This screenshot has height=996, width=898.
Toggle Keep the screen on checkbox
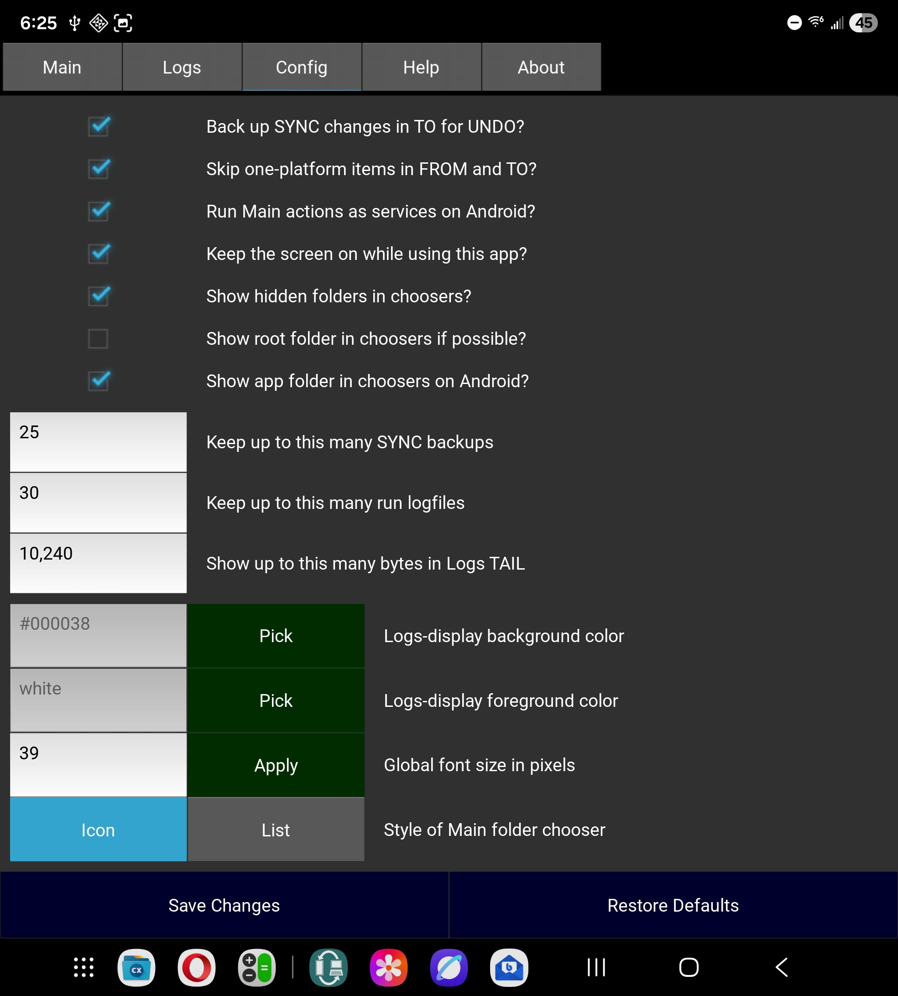point(98,254)
